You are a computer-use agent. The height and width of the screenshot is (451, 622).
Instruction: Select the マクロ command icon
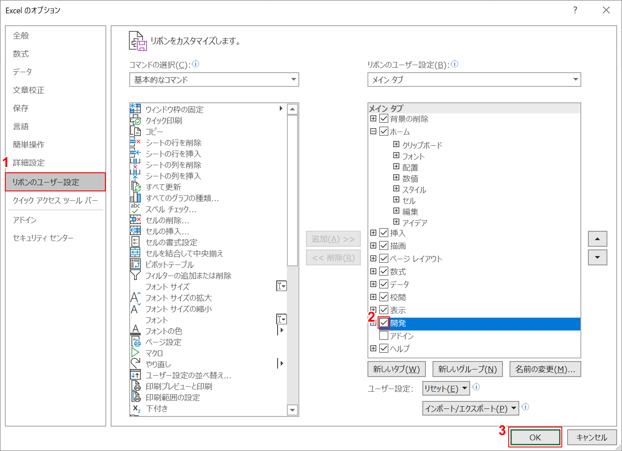click(x=136, y=353)
